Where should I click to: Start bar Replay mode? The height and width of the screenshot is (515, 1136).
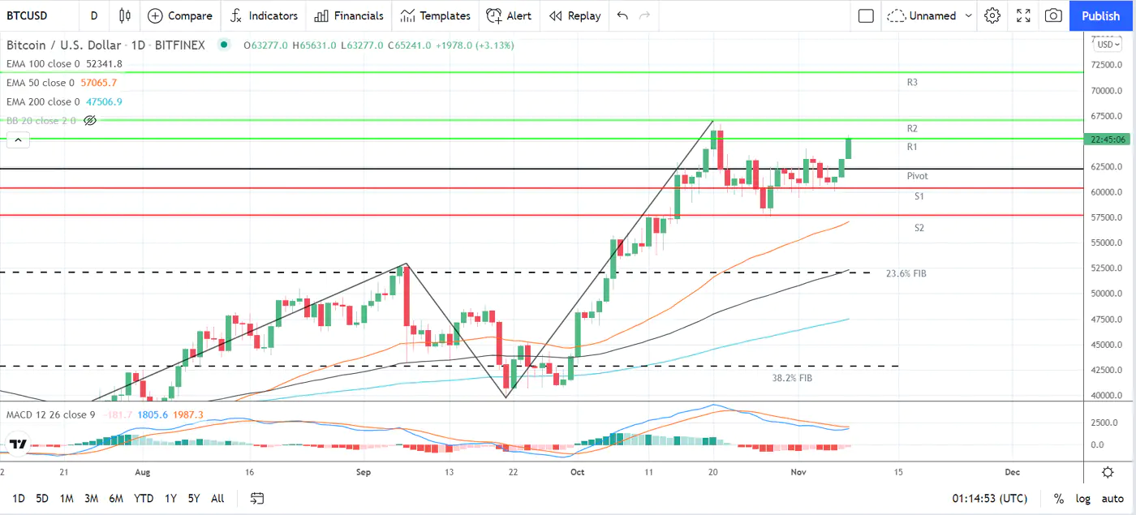click(574, 15)
